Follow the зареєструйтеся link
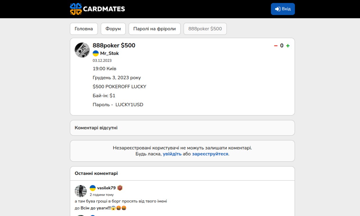This screenshot has height=216, width=360. pos(210,154)
